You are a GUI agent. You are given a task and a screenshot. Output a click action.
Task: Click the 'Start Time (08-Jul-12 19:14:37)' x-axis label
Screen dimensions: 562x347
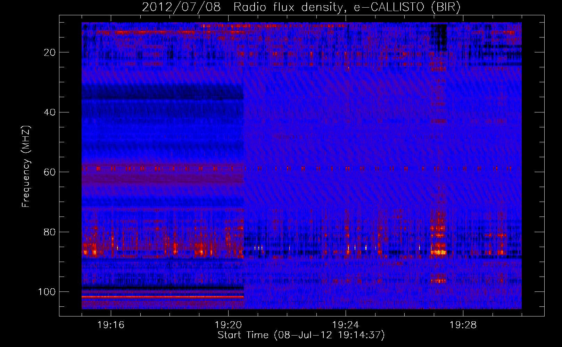[301, 335]
